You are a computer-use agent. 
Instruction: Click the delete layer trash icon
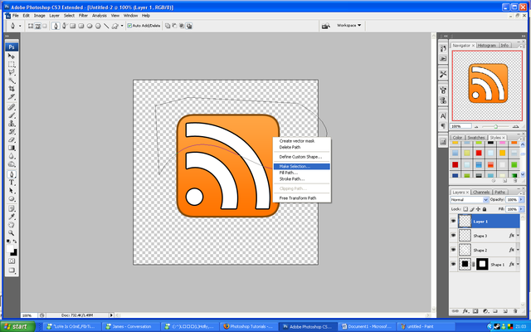[x=515, y=310]
